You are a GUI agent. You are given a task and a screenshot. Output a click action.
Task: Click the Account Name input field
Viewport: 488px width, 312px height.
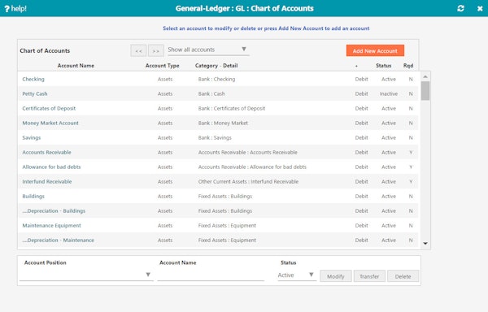click(211, 275)
